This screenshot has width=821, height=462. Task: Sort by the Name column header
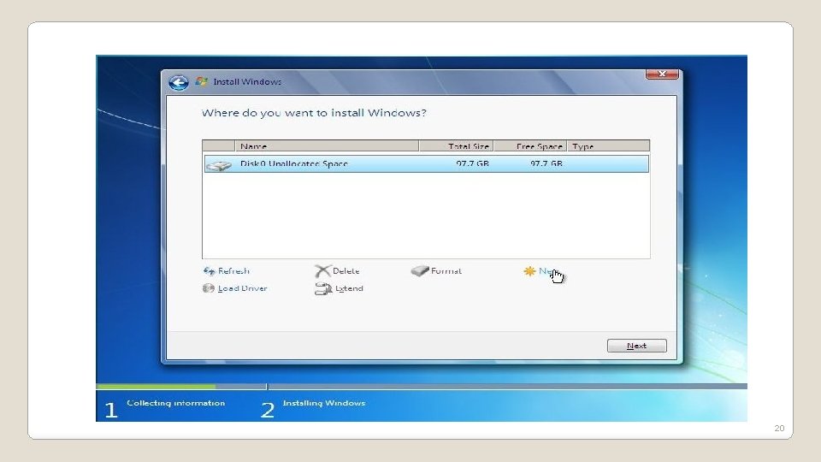click(x=327, y=145)
